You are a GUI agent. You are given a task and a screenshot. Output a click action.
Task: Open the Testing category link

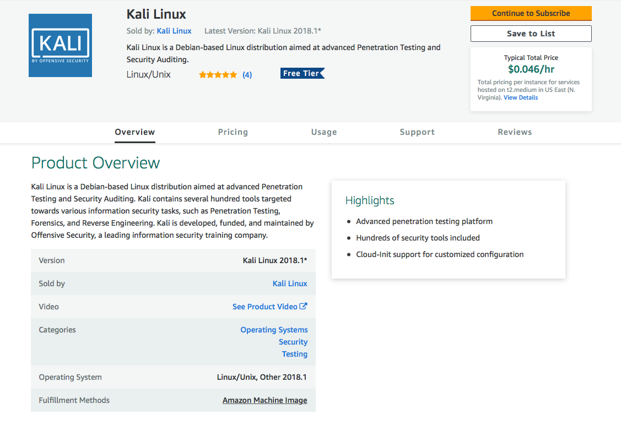pyautogui.click(x=295, y=354)
